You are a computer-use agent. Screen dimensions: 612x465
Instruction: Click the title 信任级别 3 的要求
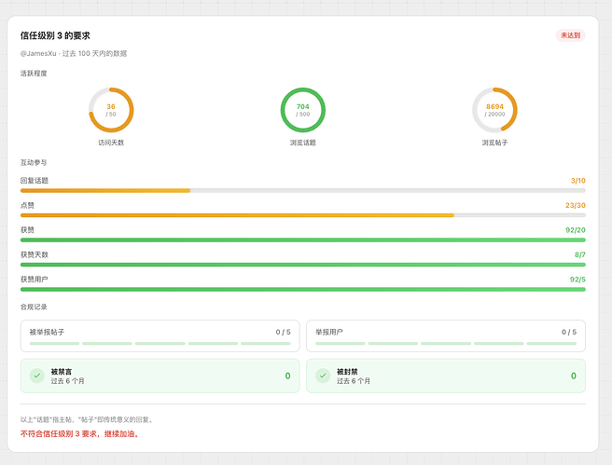coord(55,35)
